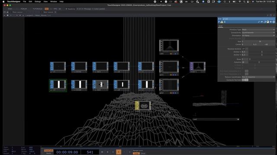The width and height of the screenshot is (277, 155).
Task: Toggle the orange TimeCode mode button
Action: pyautogui.click(x=48, y=151)
